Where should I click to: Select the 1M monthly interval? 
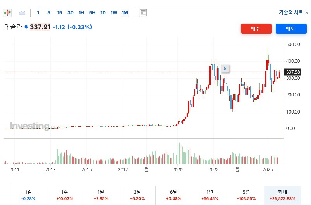click(x=124, y=13)
